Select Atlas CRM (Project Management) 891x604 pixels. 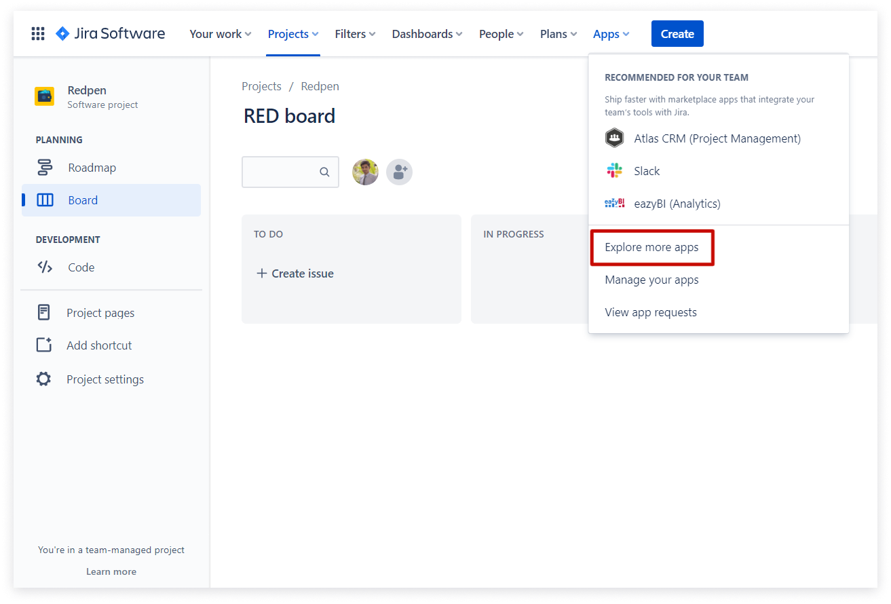[x=719, y=138]
